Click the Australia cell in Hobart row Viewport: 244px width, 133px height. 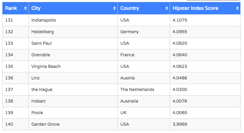(x=129, y=101)
